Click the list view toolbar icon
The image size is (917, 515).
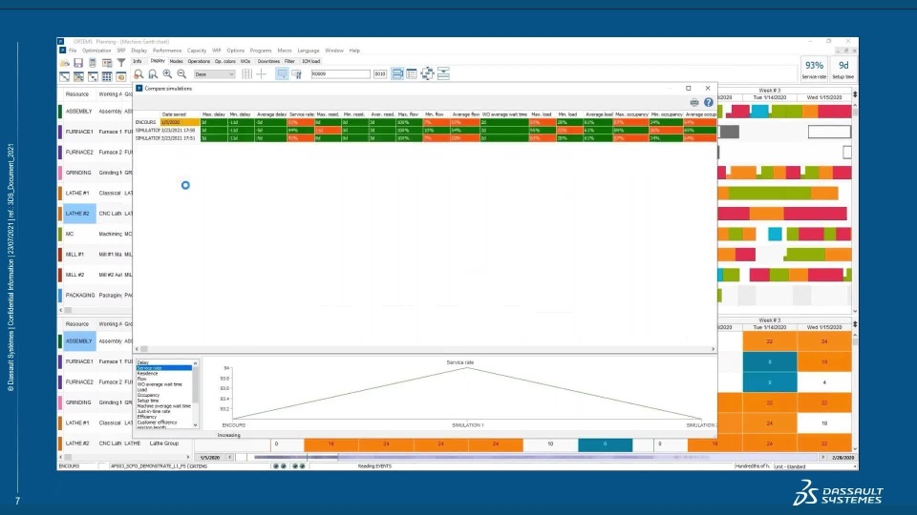412,73
